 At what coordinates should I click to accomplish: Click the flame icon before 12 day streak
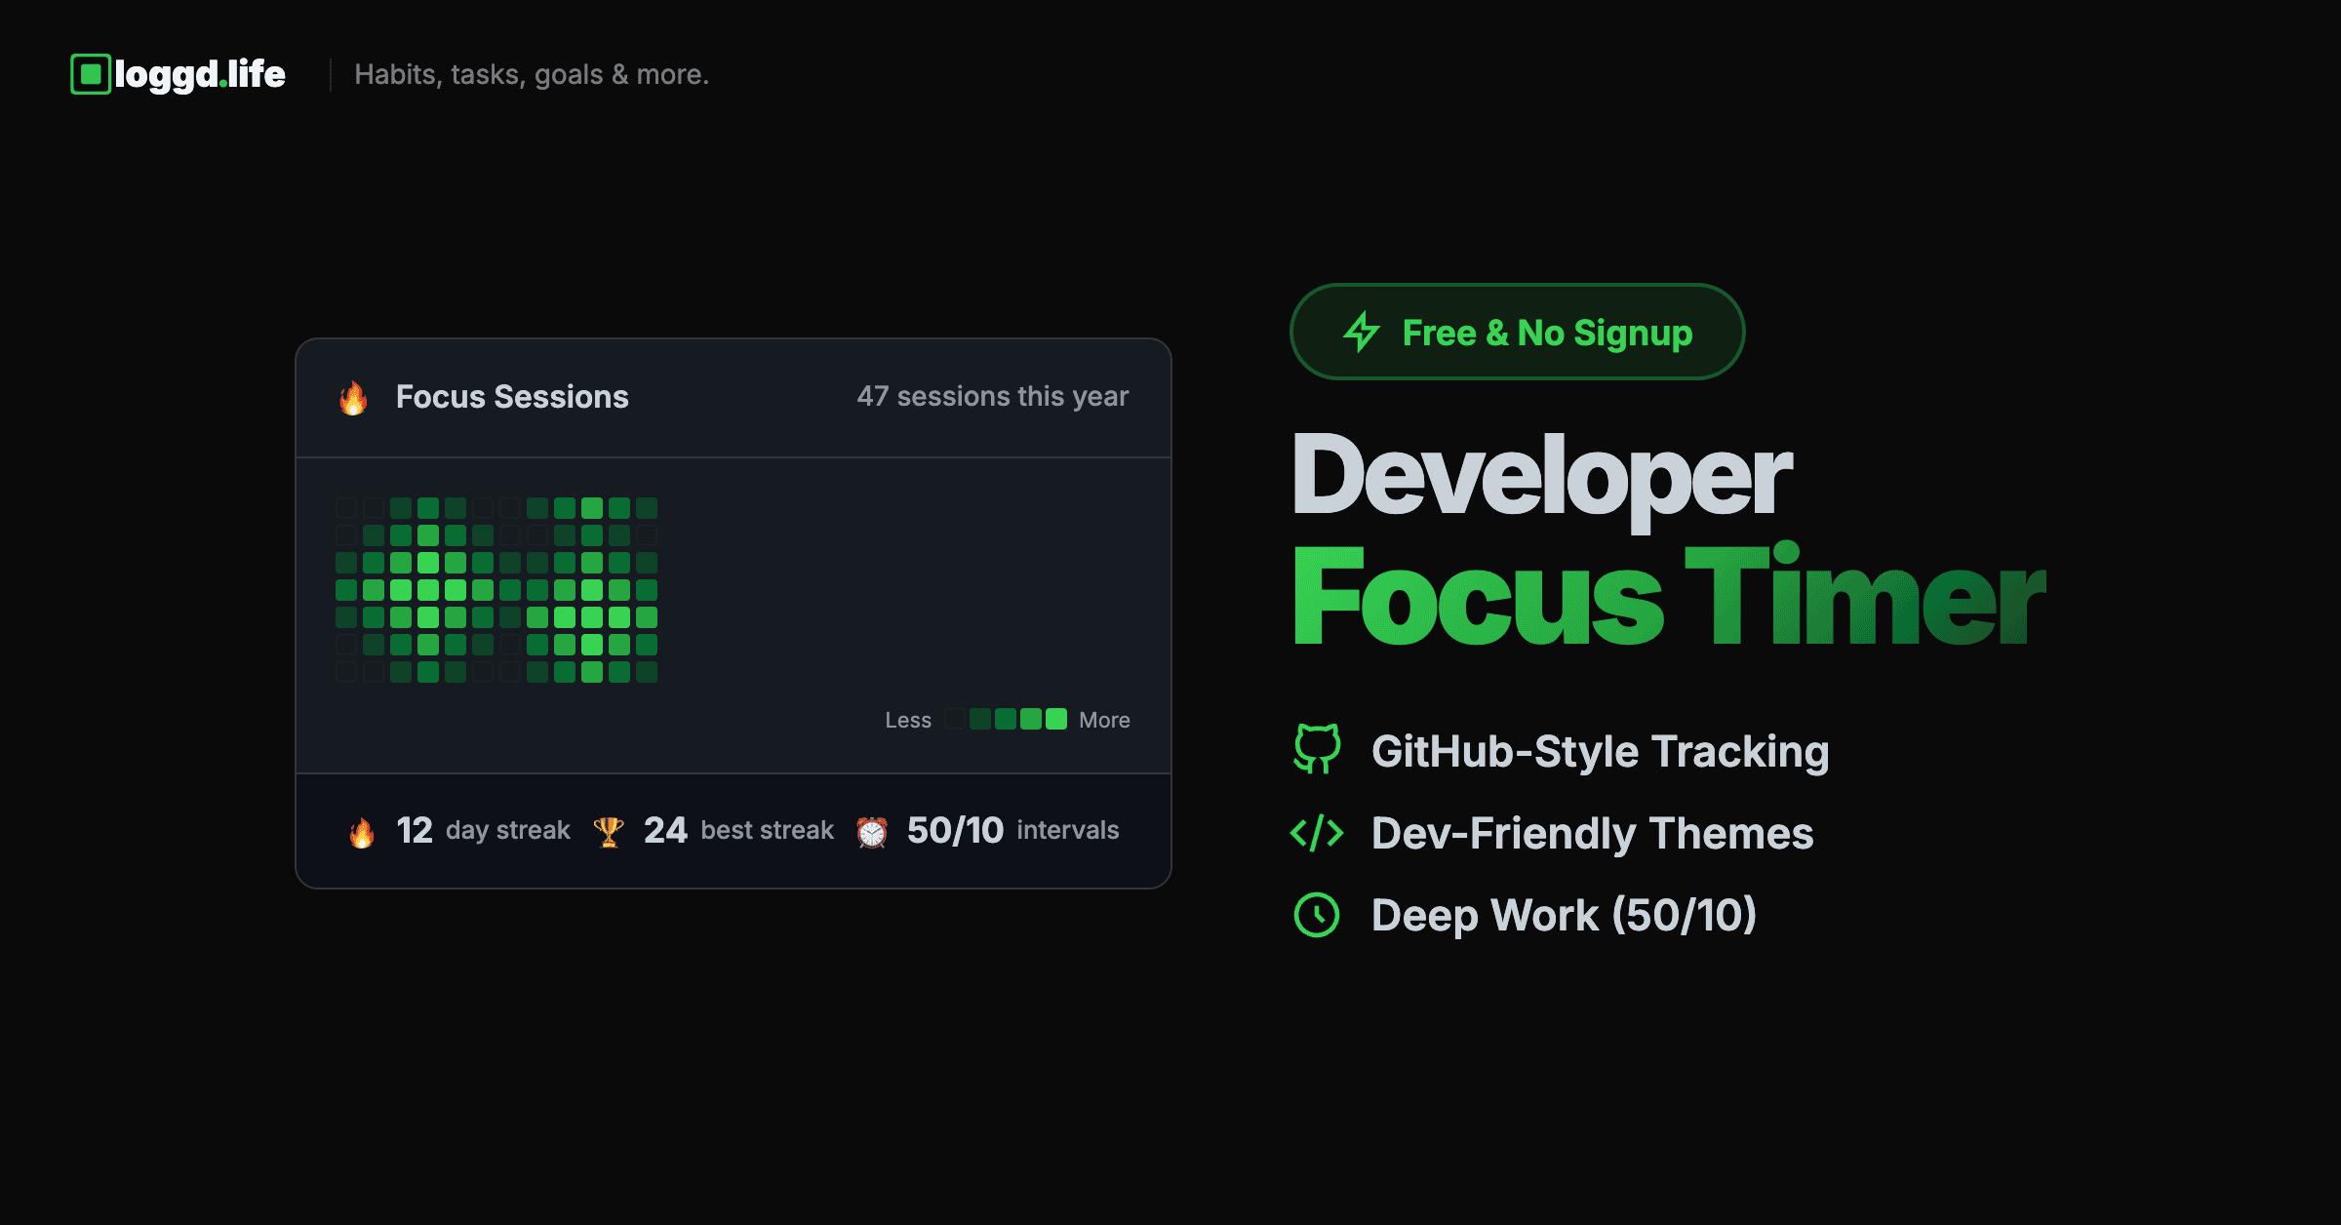click(362, 832)
